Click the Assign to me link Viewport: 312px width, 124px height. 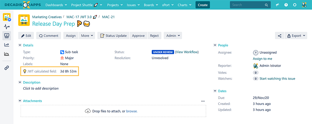262,59
